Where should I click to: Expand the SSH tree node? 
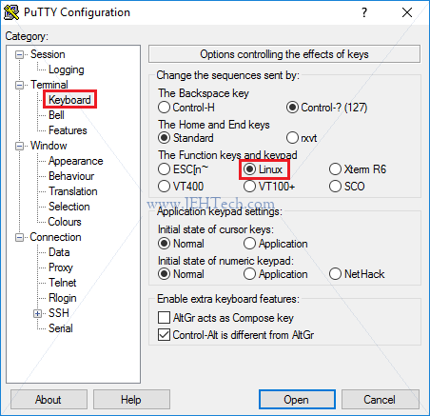37,313
